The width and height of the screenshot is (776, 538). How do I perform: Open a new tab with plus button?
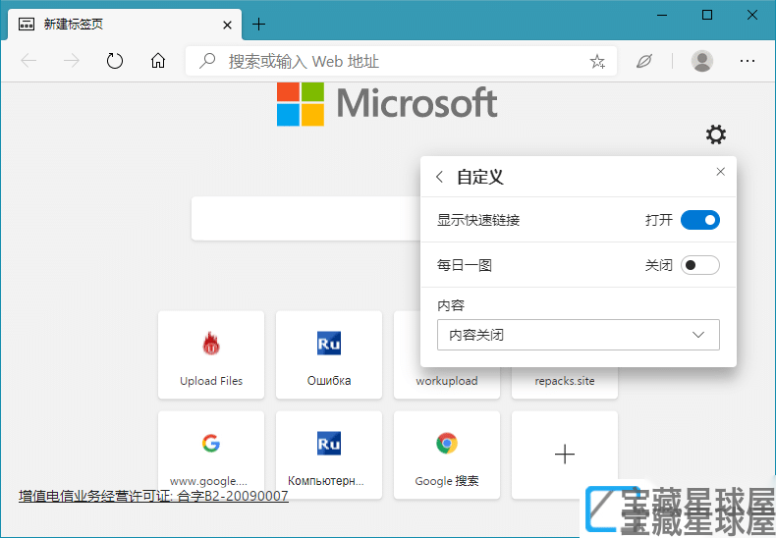pos(259,25)
